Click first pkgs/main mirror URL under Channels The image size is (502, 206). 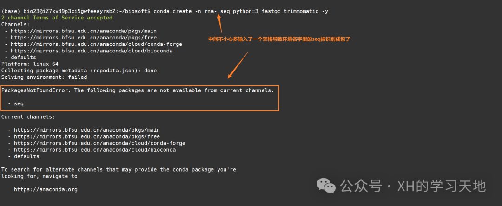click(x=84, y=31)
